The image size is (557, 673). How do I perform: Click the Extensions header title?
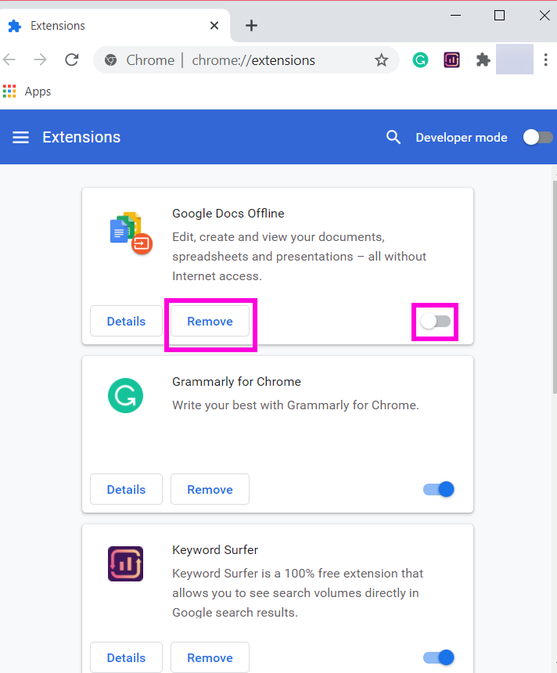81,138
